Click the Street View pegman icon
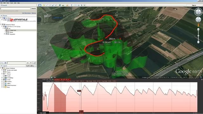Screen dimensions: 203x114 tap(198, 25)
